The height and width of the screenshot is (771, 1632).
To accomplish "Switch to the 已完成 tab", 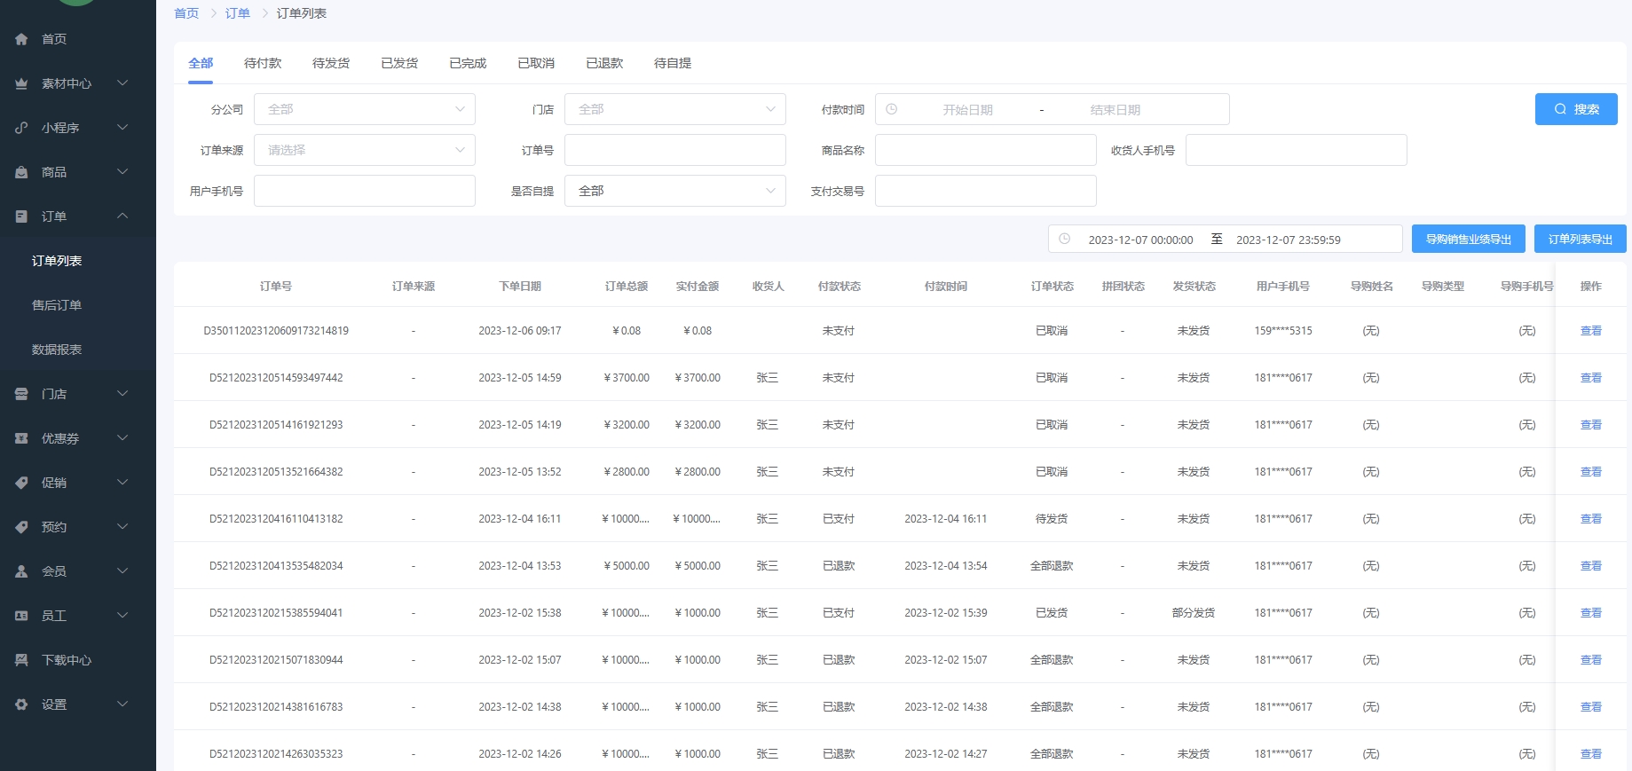I will pyautogui.click(x=468, y=63).
